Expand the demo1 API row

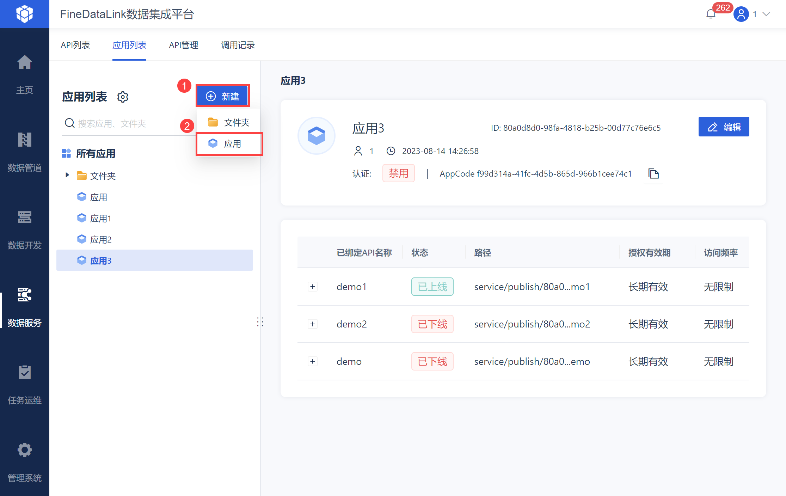(x=313, y=287)
